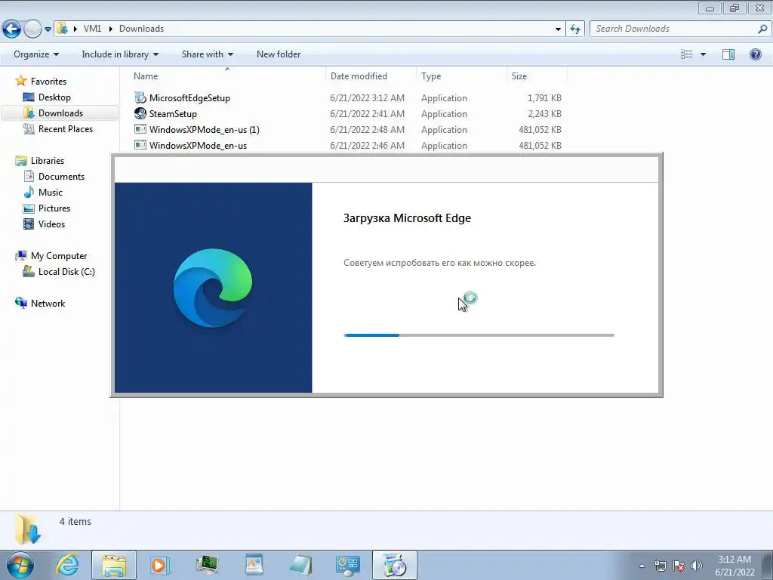Select Favorites in navigation pane

coord(48,82)
